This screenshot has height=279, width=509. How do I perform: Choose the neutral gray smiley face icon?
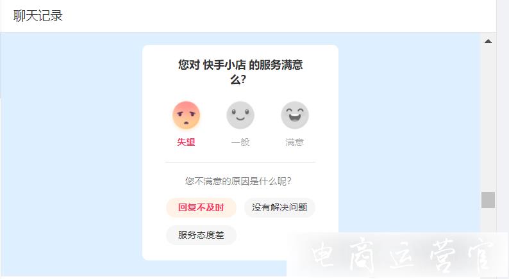coord(240,115)
